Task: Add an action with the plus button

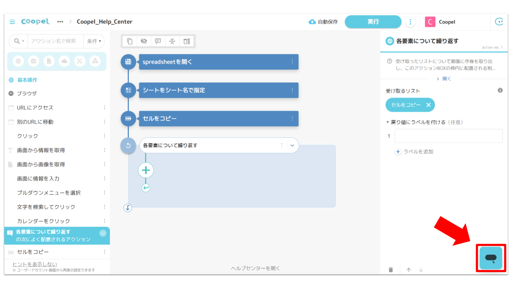Action: point(146,170)
